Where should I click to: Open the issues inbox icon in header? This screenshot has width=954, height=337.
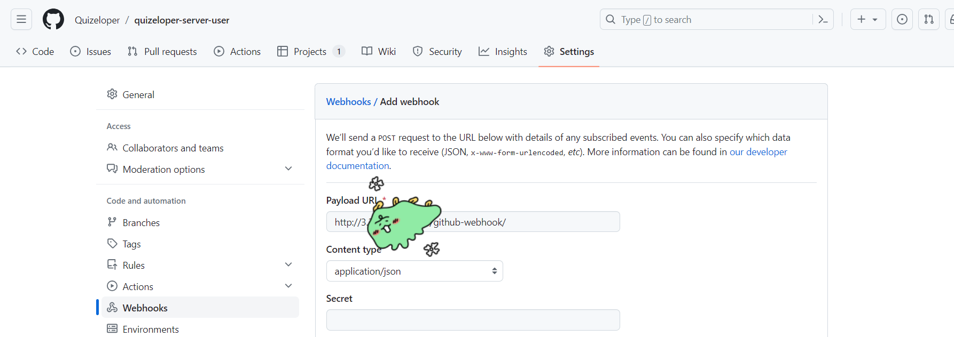click(902, 20)
